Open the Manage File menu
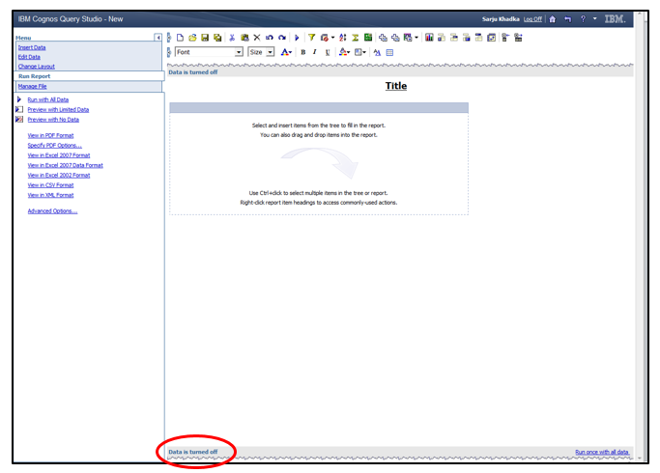Viewport: 660px width, 473px height. click(32, 86)
